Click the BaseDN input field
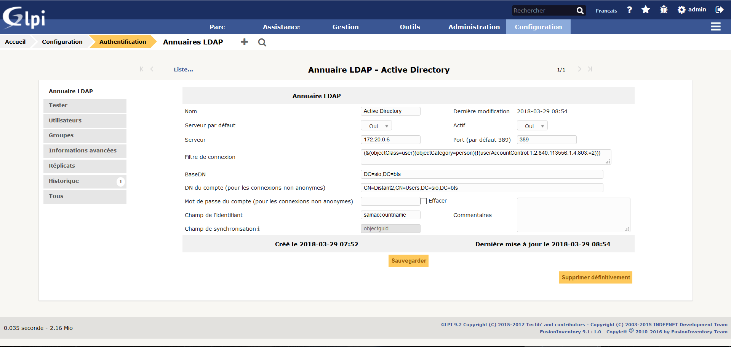731x347 pixels. point(481,174)
